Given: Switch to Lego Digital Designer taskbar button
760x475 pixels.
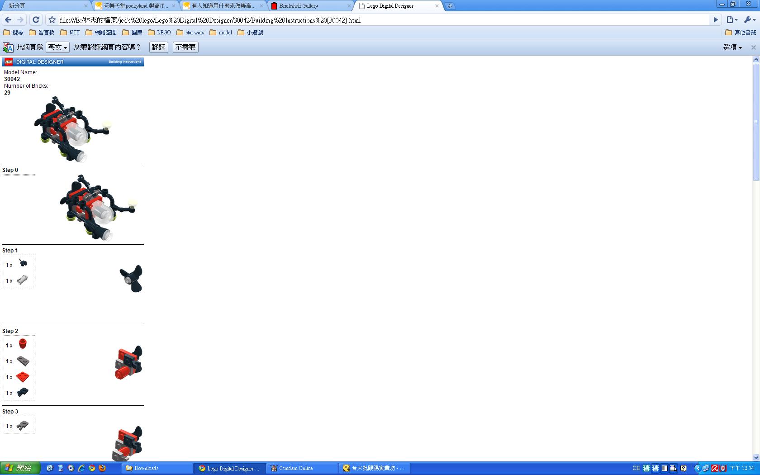Looking at the screenshot, I should [x=230, y=468].
